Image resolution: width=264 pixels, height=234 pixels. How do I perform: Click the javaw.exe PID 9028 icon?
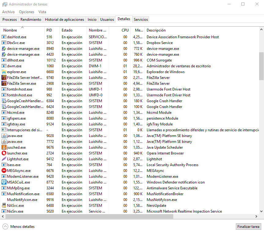pyautogui.click(x=4, y=136)
